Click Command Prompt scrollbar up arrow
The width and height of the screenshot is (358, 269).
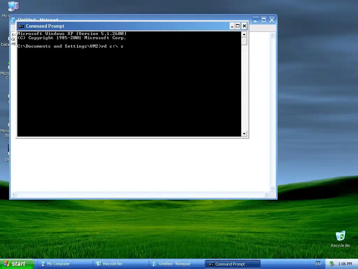click(x=244, y=35)
